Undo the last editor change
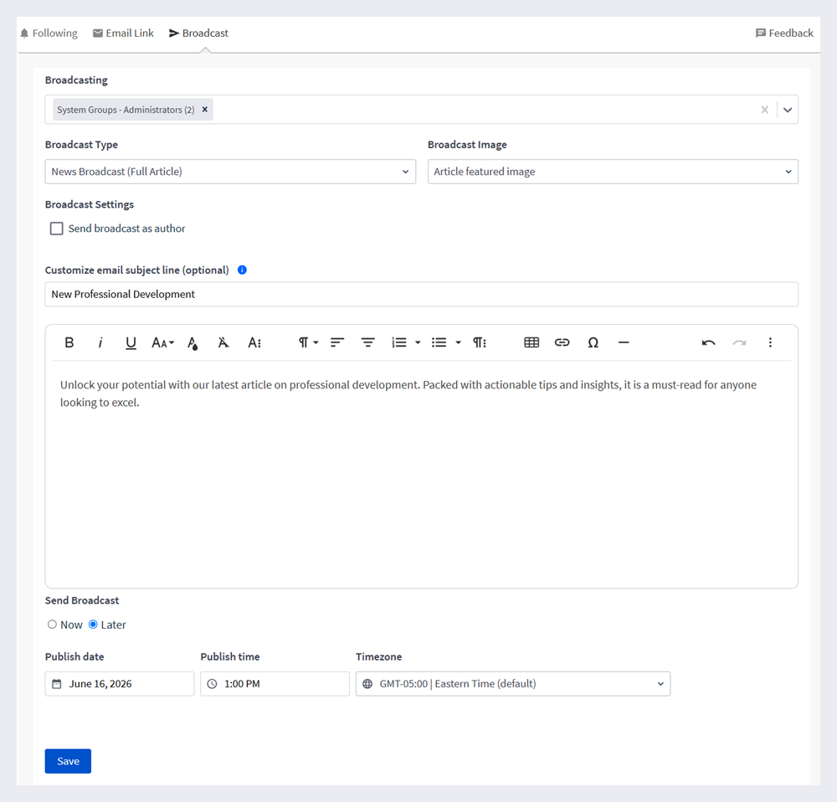This screenshot has width=837, height=802. pos(708,342)
